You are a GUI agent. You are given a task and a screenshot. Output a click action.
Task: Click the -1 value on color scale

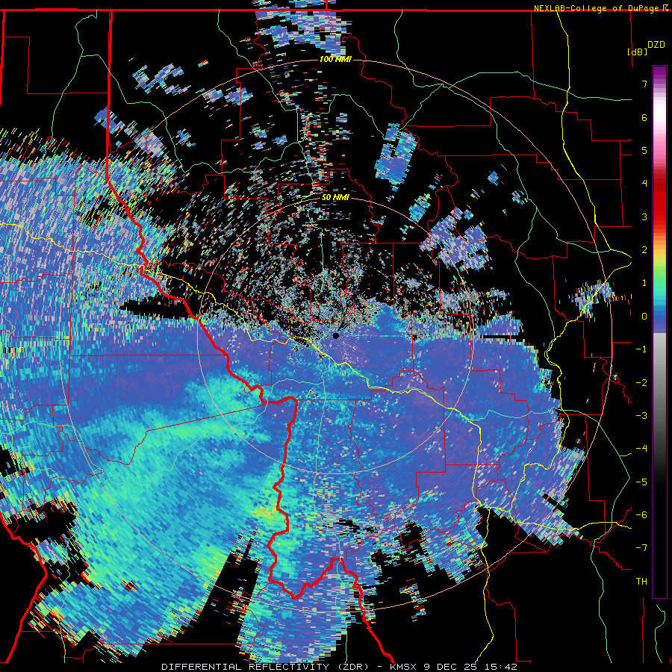click(x=641, y=349)
